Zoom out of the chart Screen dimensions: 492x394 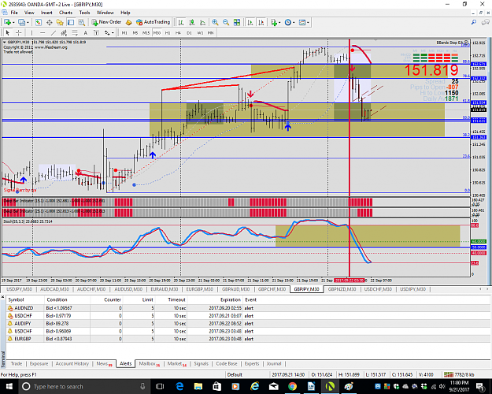[226, 22]
